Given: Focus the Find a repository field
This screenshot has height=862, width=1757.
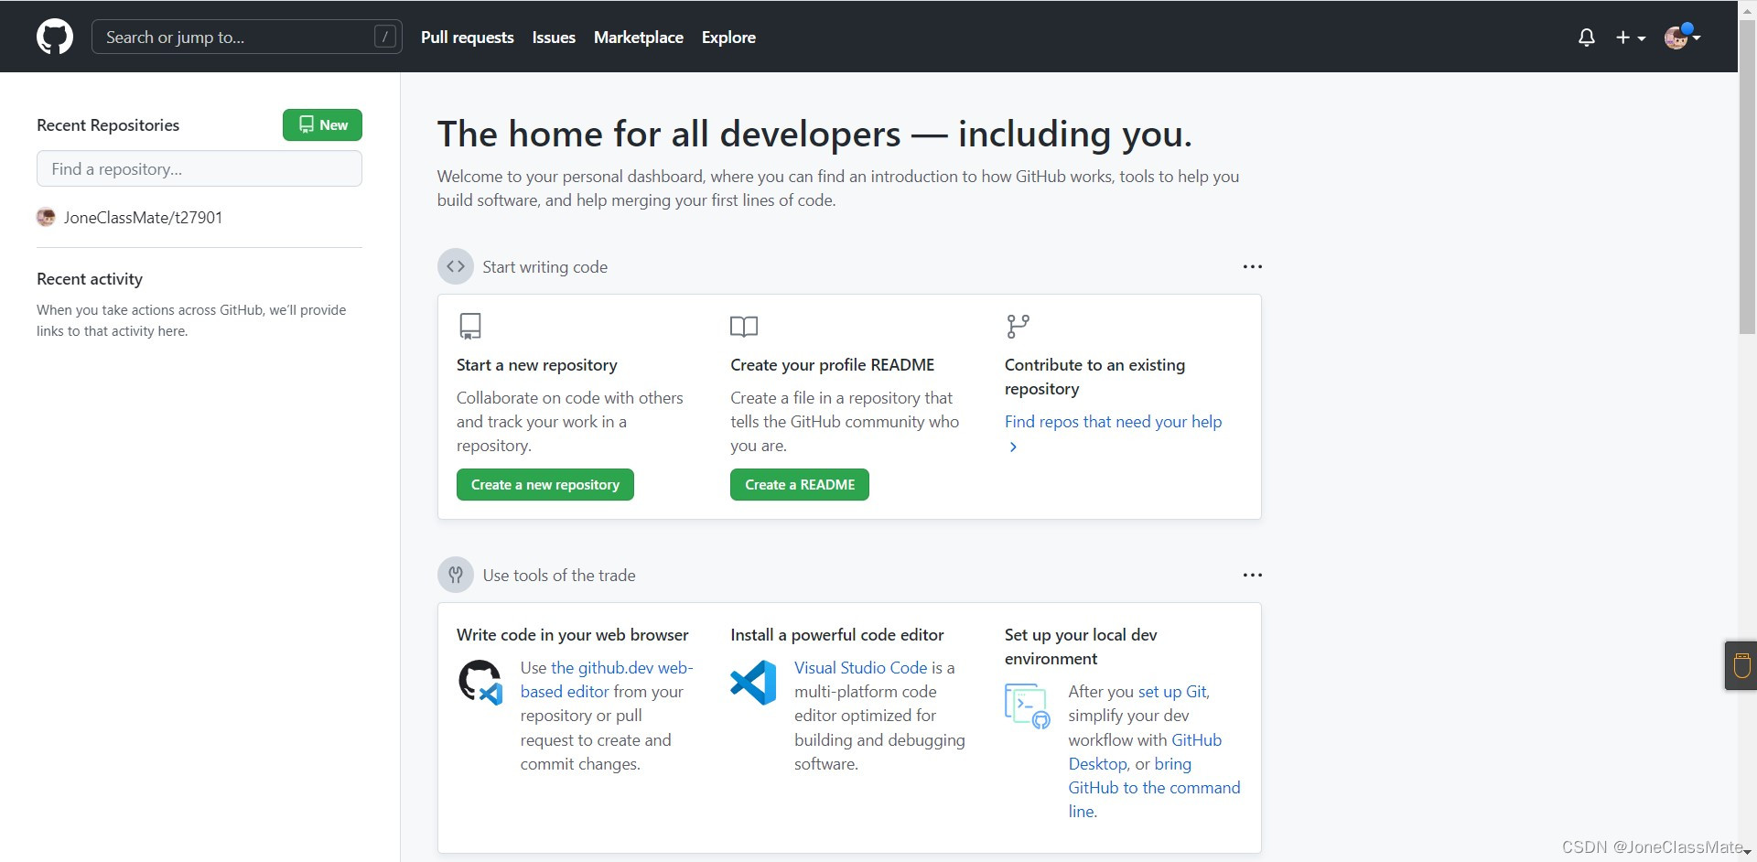Looking at the screenshot, I should 199,169.
